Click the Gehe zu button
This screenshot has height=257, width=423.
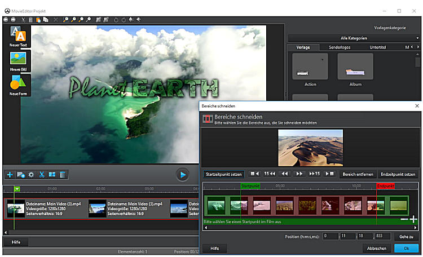click(x=406, y=236)
